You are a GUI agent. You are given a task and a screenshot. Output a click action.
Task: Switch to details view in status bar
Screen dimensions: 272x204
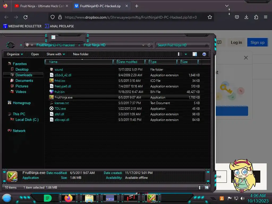(201, 188)
